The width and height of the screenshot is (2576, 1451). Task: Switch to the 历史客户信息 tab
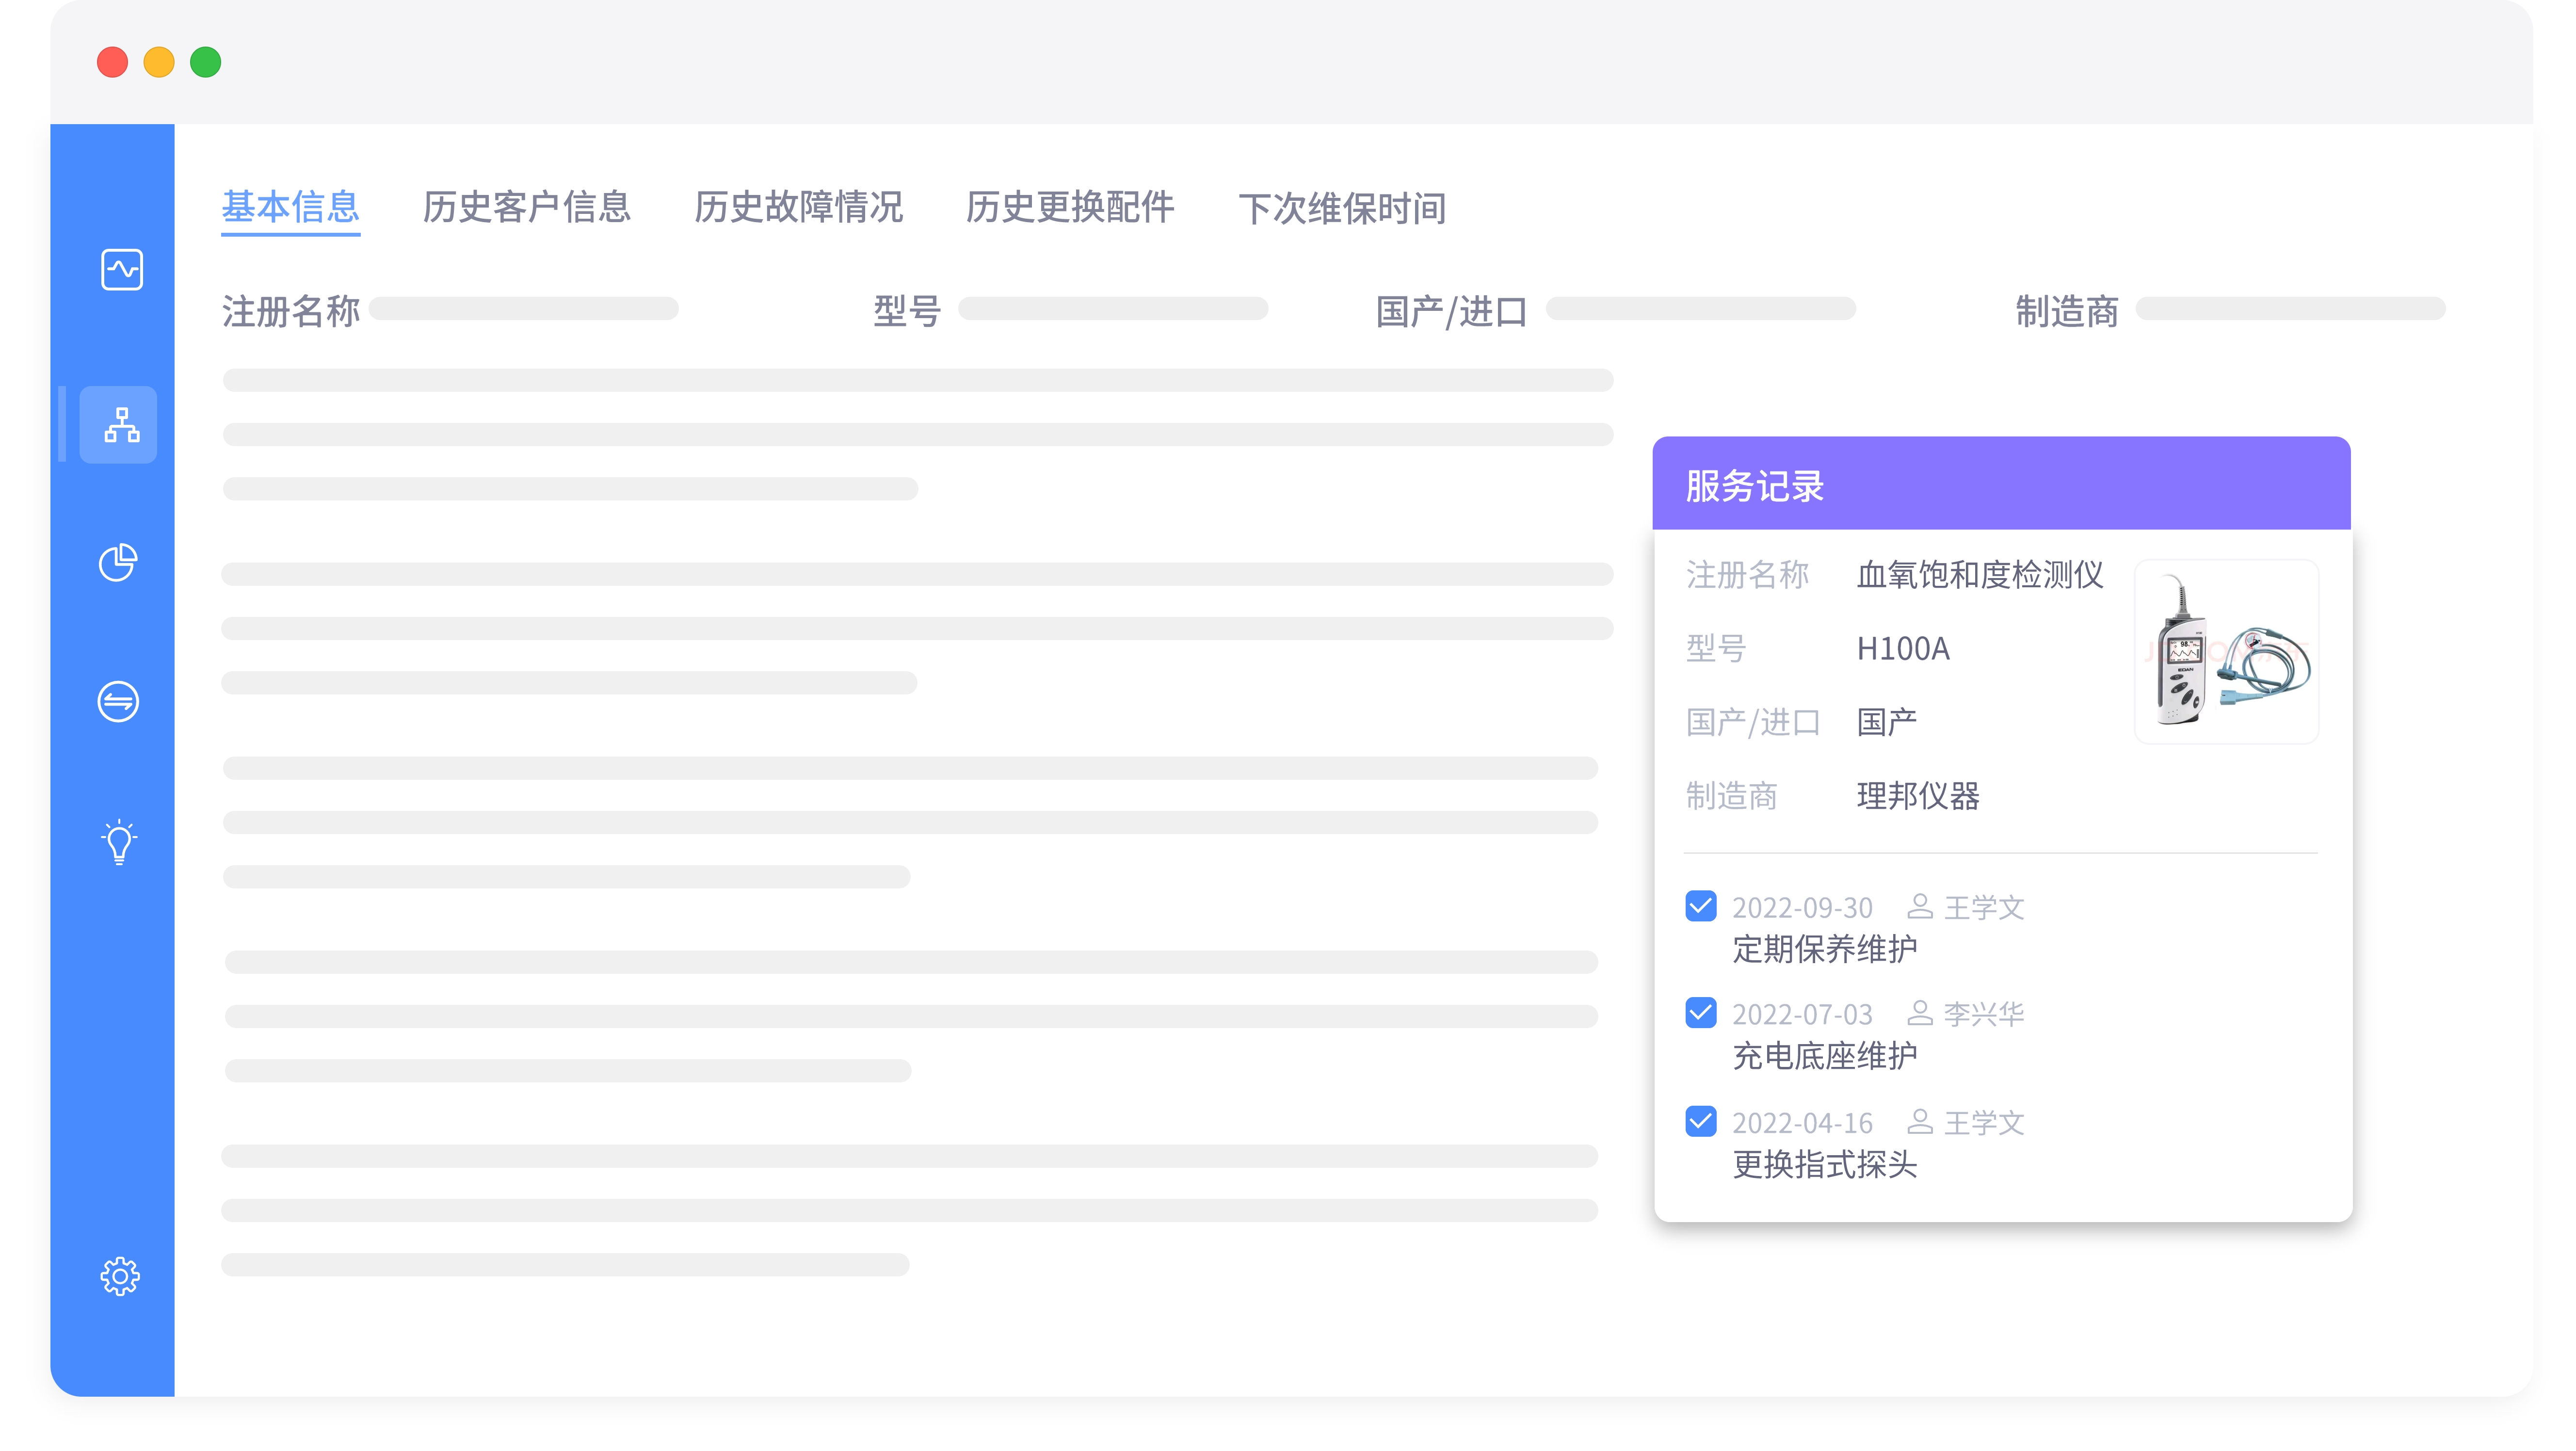[527, 207]
